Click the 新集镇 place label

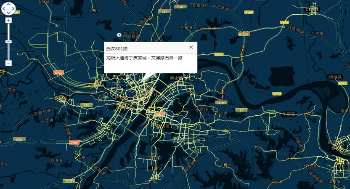pos(199,5)
